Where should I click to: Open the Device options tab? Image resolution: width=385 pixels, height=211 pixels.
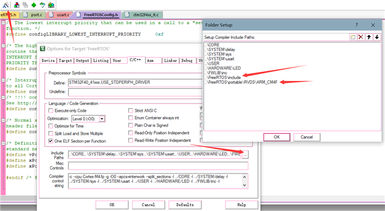[x=48, y=60]
